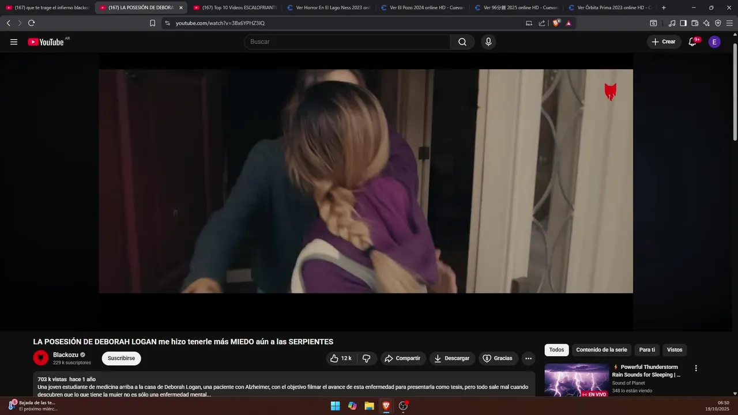This screenshot has width=738, height=415.
Task: Switch to Ver Órbita Prima 2023 tab
Action: coord(609,8)
